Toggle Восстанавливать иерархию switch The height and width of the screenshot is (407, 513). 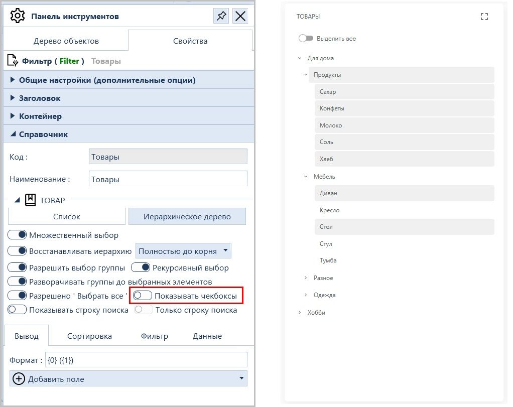(x=17, y=251)
